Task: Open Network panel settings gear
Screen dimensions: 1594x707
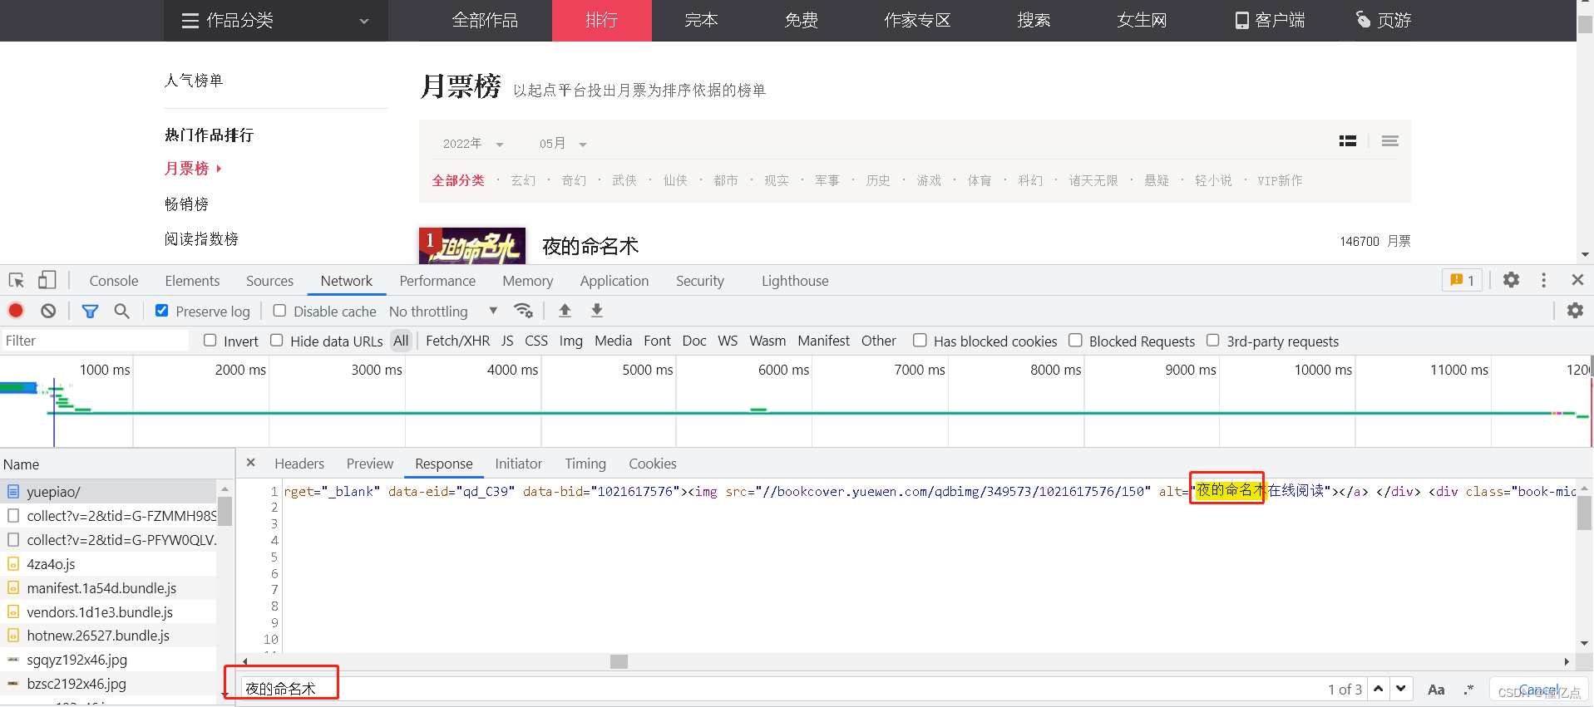Action: 1575,311
